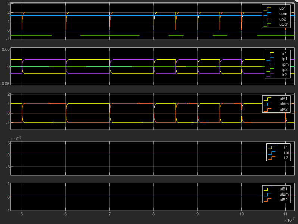Toggle the il1 legend entry
Screen dimensions: 298x224
point(278,147)
